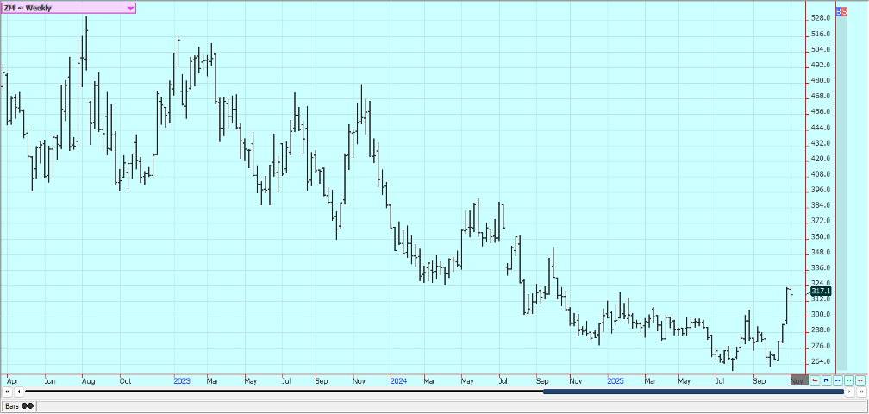
Task: Click the 317.1 current price label
Action: tap(820, 292)
